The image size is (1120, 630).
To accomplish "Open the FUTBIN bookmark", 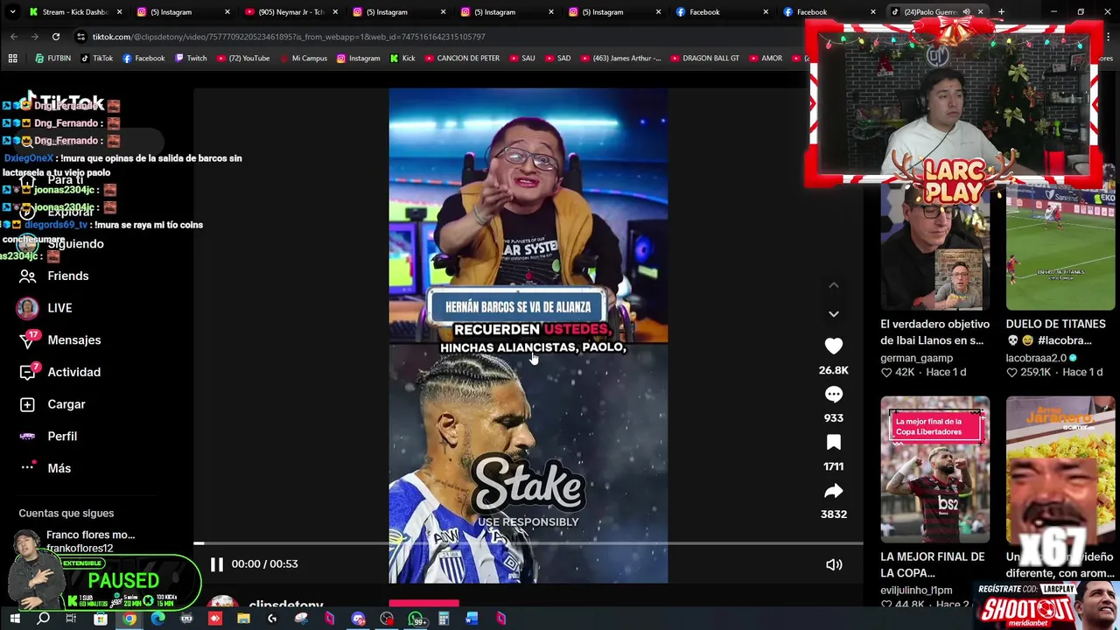I will point(52,59).
